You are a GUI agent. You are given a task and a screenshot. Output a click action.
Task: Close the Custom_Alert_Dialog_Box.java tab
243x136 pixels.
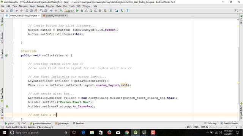39,15
